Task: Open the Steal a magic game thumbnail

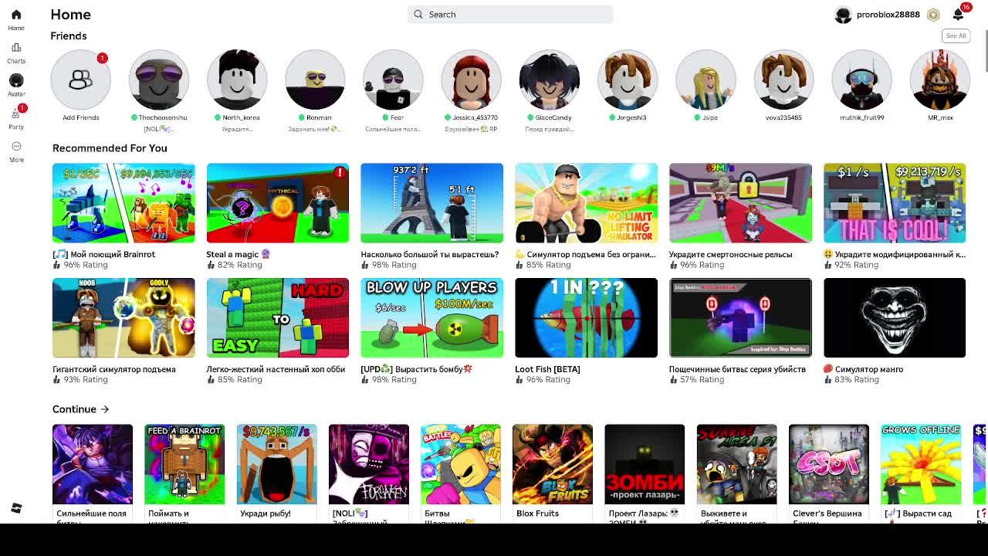Action: pyautogui.click(x=278, y=203)
